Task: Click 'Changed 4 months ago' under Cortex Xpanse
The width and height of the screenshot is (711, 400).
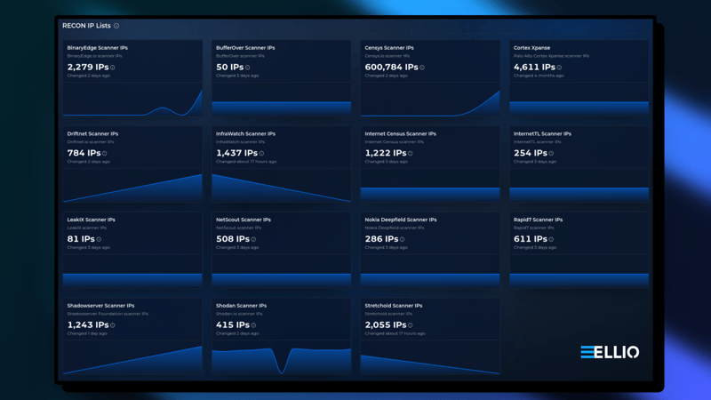Action: click(539, 76)
